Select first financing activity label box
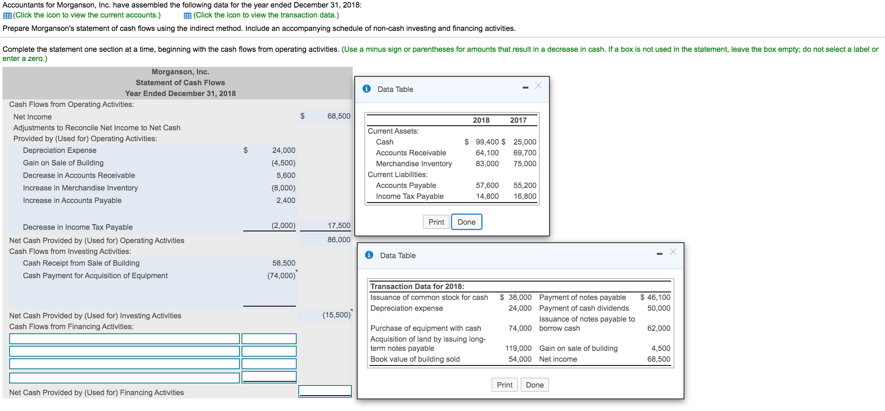Viewport: 885px width, 411px height. [125, 339]
